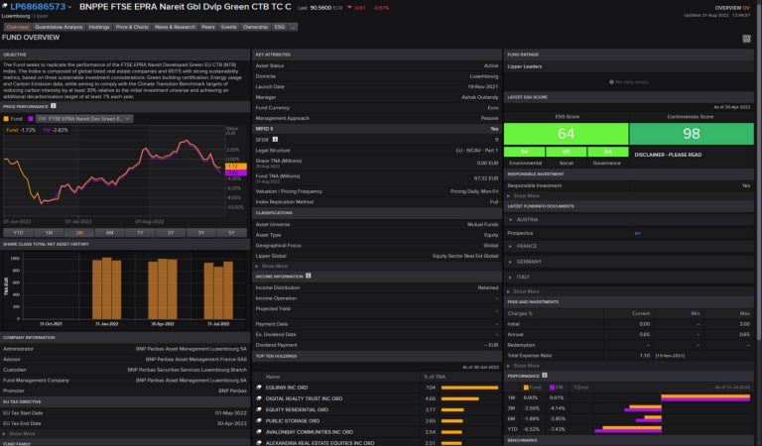Image resolution: width=762 pixels, height=446 pixels.
Task: Expand Show More under Fund Info Documents
Action: [524, 291]
